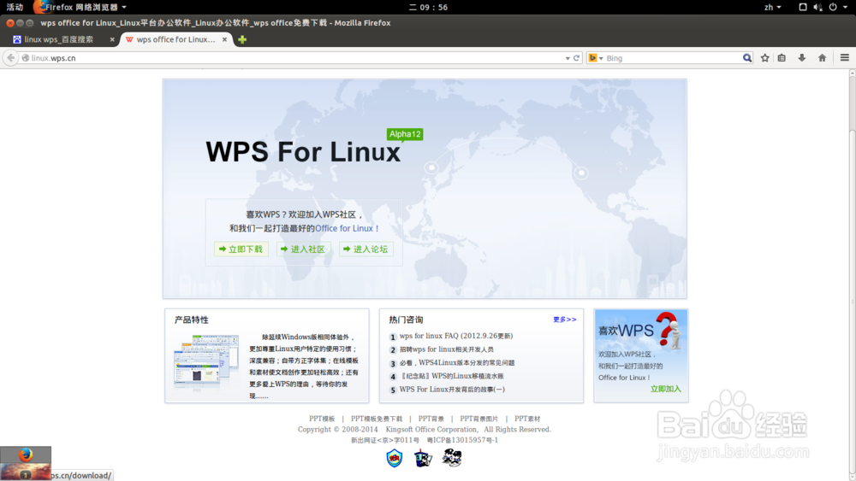The width and height of the screenshot is (856, 481).
Task: Click the Firefox window switcher thumbnail
Action: click(26, 463)
